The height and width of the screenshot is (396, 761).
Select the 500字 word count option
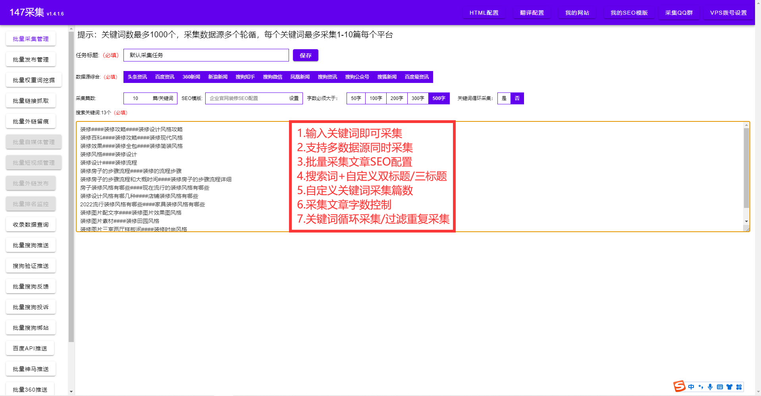439,98
